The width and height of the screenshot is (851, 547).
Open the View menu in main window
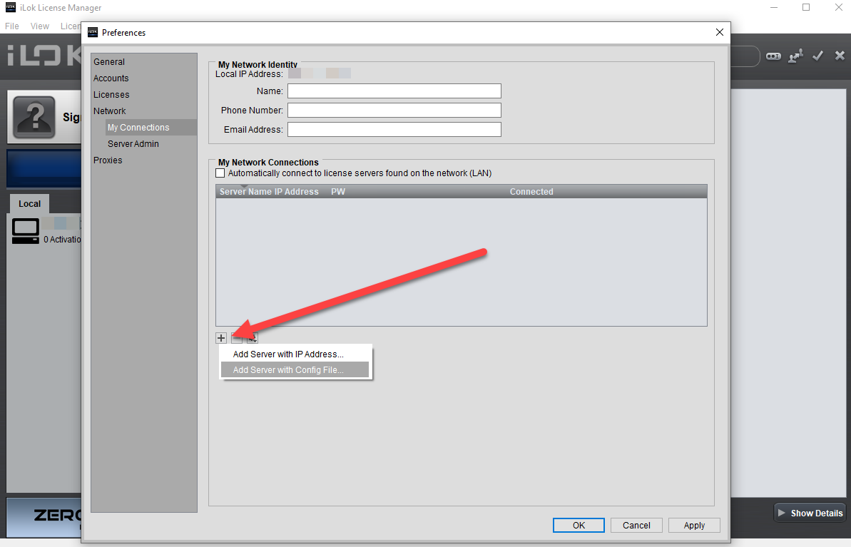(40, 26)
